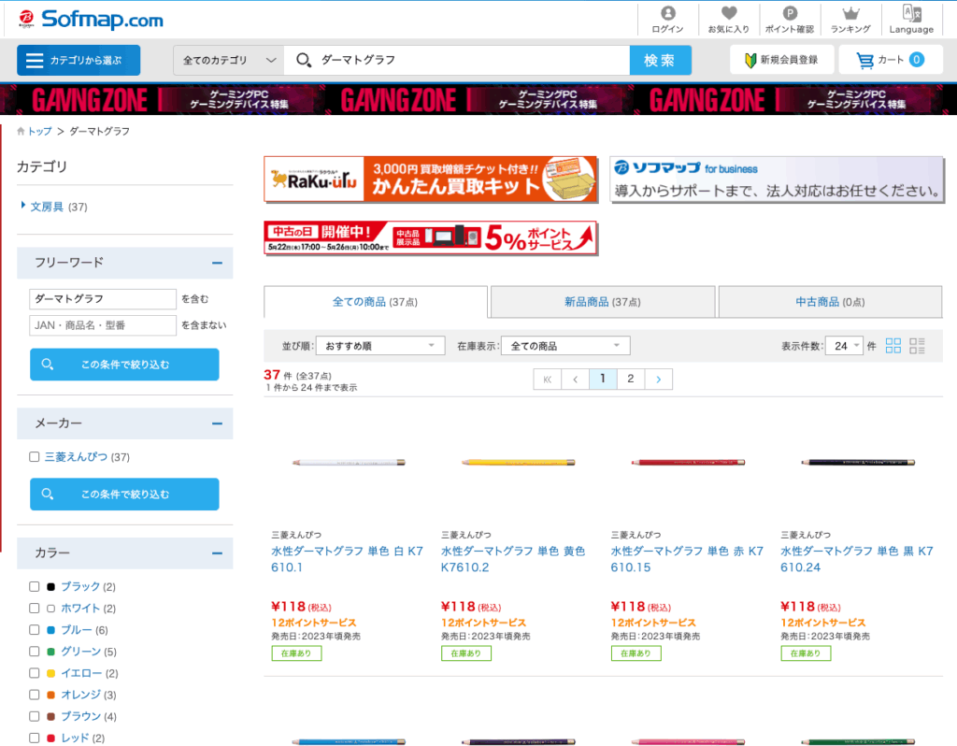Click the hamburger icon in カテゴリから選ぶ
The image size is (957, 746).
[35, 60]
